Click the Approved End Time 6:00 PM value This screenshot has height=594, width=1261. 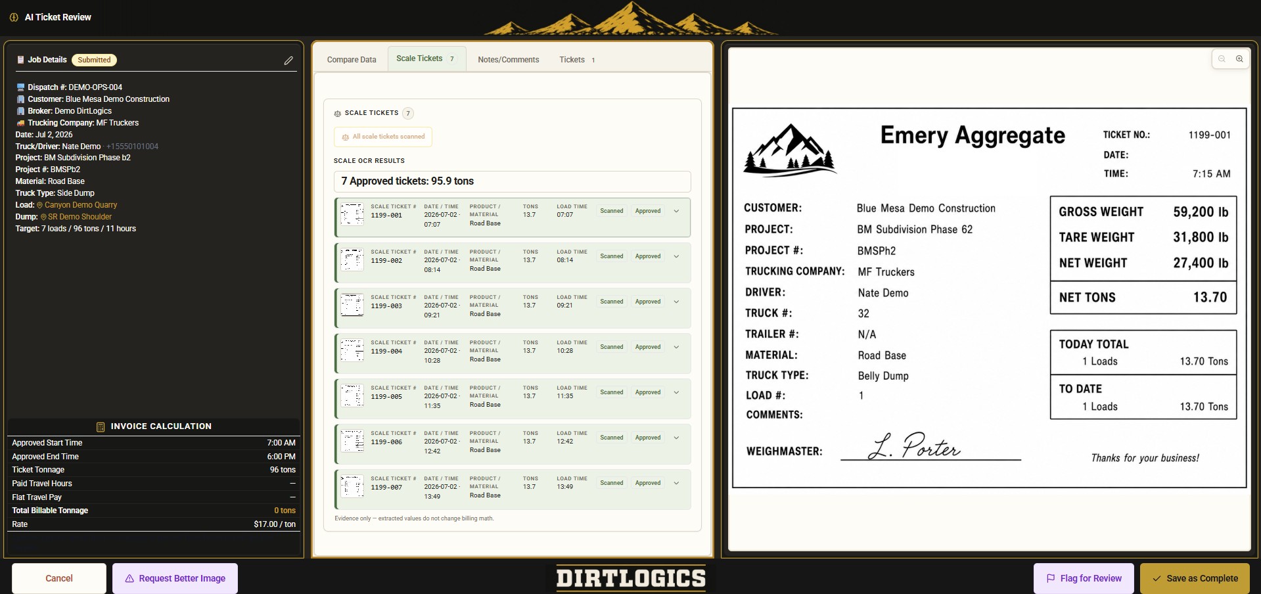pyautogui.click(x=281, y=457)
